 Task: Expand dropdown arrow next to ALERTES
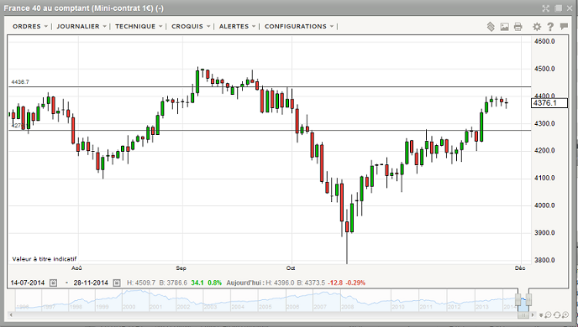point(254,27)
